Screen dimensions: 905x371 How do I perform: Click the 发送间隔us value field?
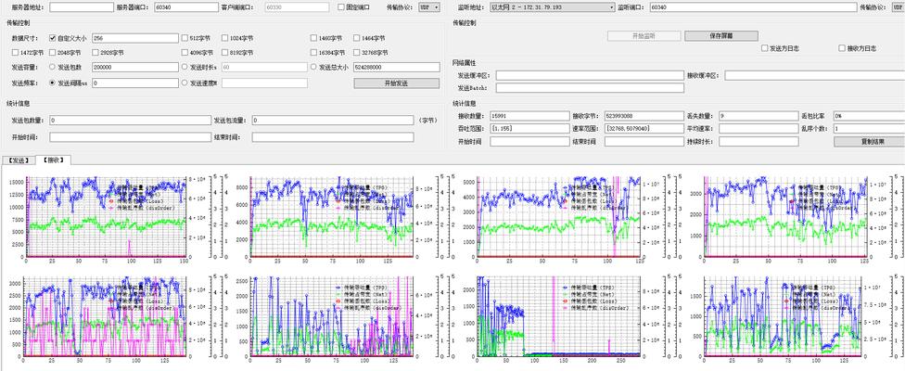(x=135, y=83)
